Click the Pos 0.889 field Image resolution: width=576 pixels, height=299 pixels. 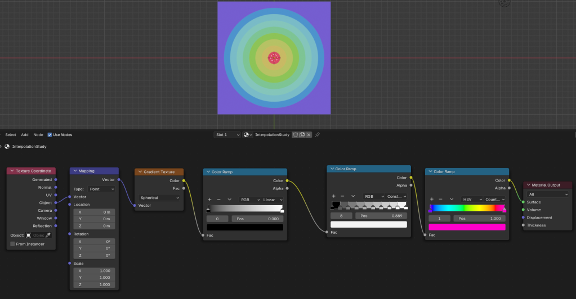point(381,215)
